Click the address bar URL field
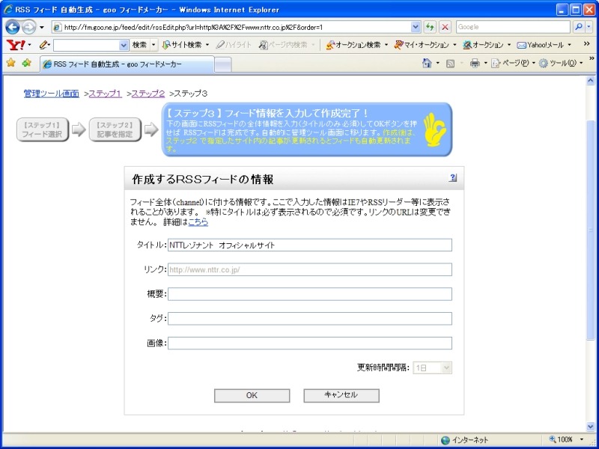The image size is (599, 449). pyautogui.click(x=237, y=27)
